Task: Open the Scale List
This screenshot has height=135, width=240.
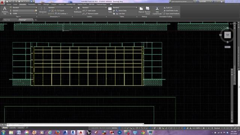Action: pyautogui.click(x=168, y=7)
